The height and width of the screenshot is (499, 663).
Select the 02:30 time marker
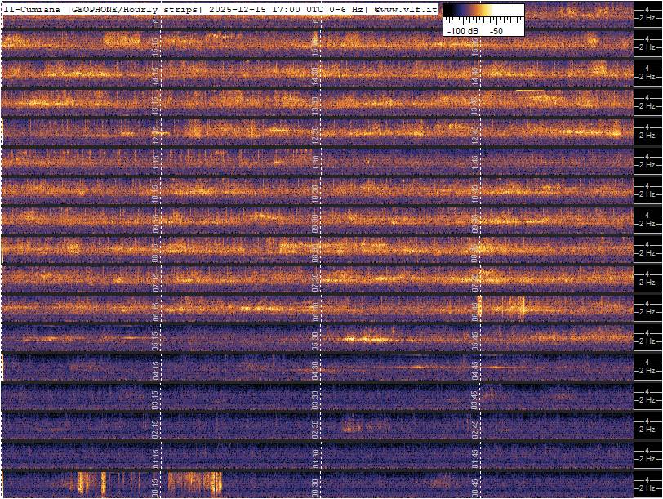point(315,428)
